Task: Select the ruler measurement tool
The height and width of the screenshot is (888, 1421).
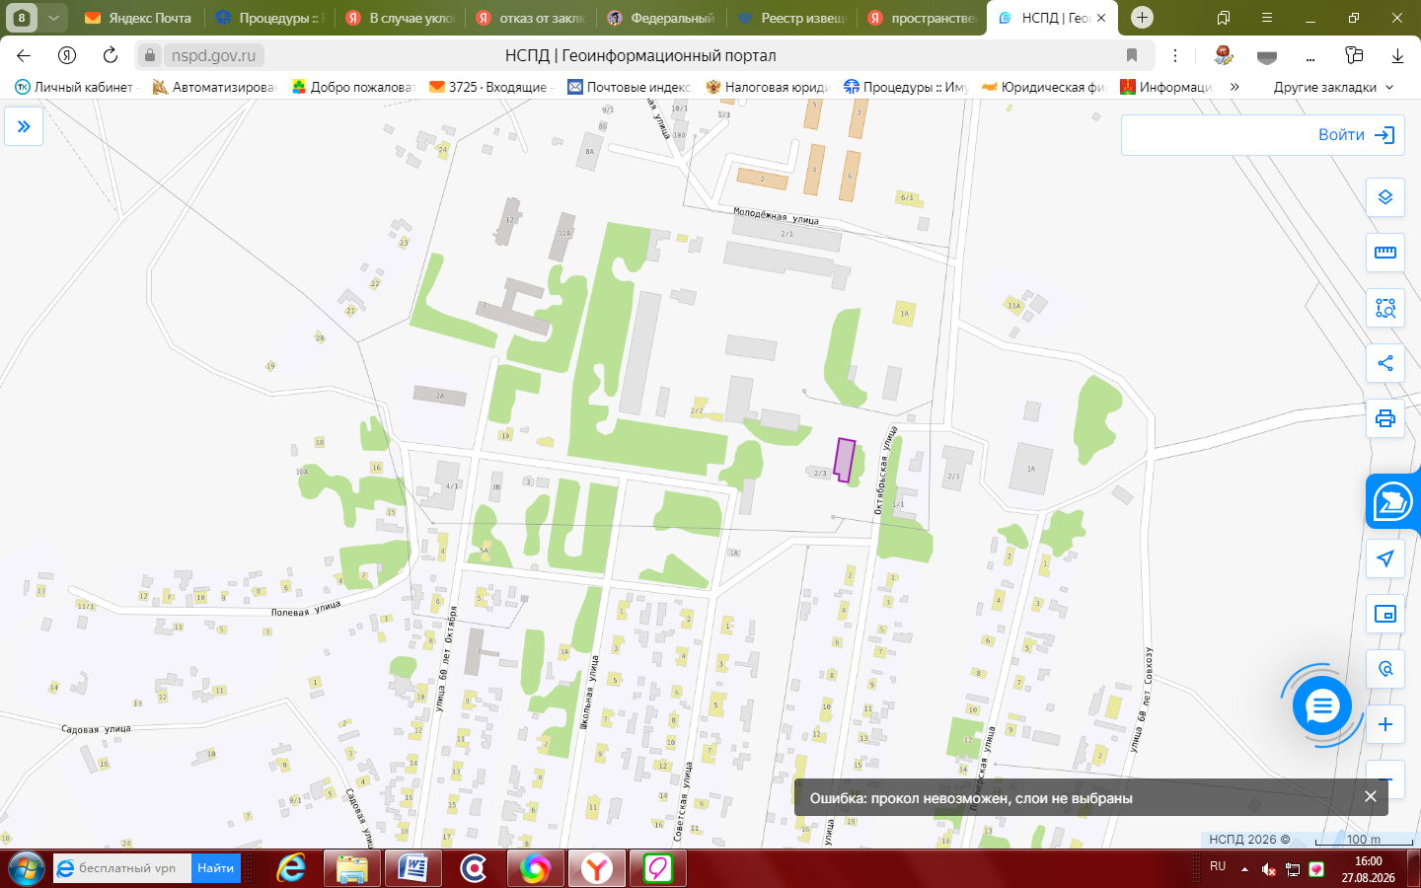Action: [x=1385, y=253]
